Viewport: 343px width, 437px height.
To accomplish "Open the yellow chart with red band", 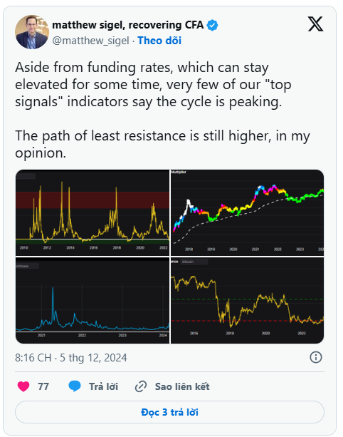I will coord(93,212).
